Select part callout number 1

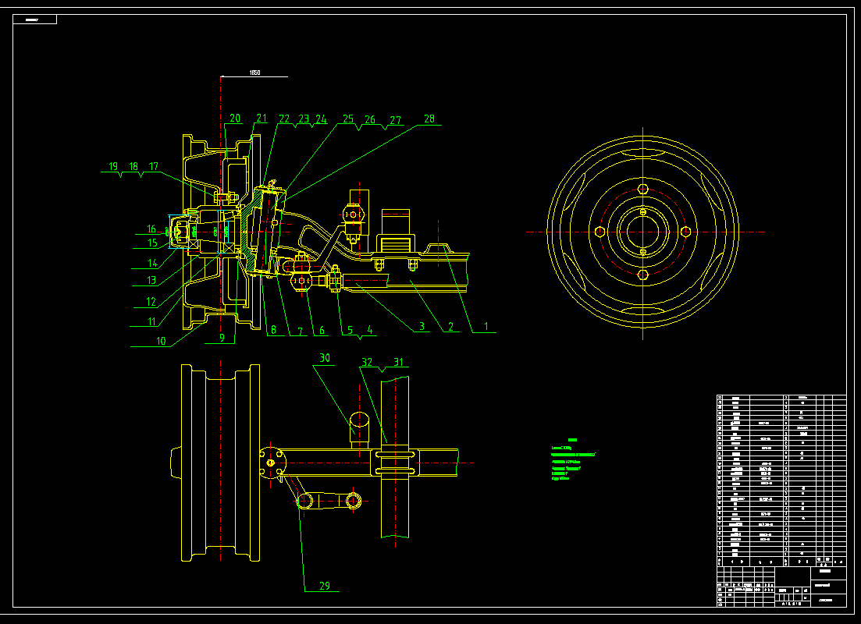tap(486, 327)
